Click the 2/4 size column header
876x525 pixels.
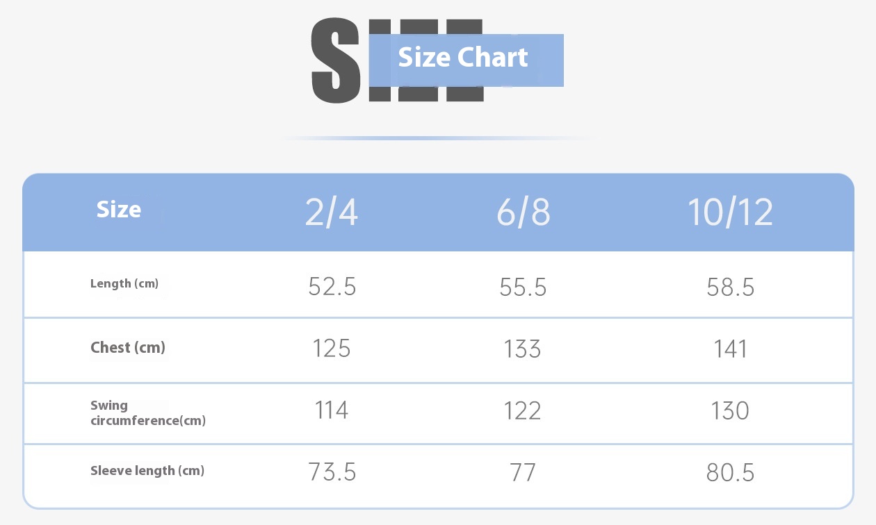pyautogui.click(x=332, y=212)
